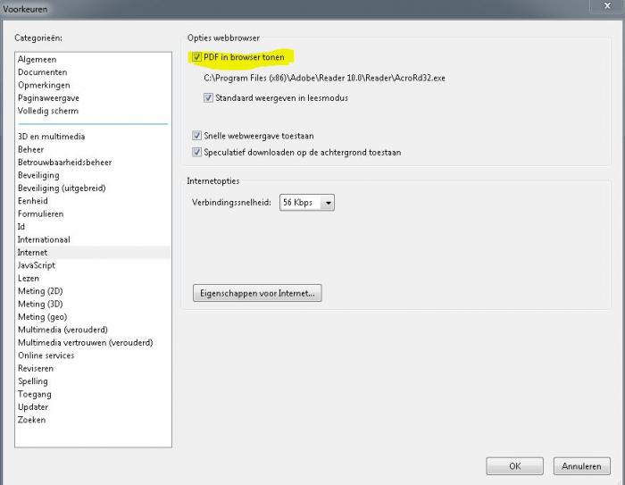Choose Beveiliging category
This screenshot has height=485, width=625.
(38, 175)
